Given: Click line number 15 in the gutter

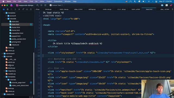Looking at the screenshot, I should 39,56.
